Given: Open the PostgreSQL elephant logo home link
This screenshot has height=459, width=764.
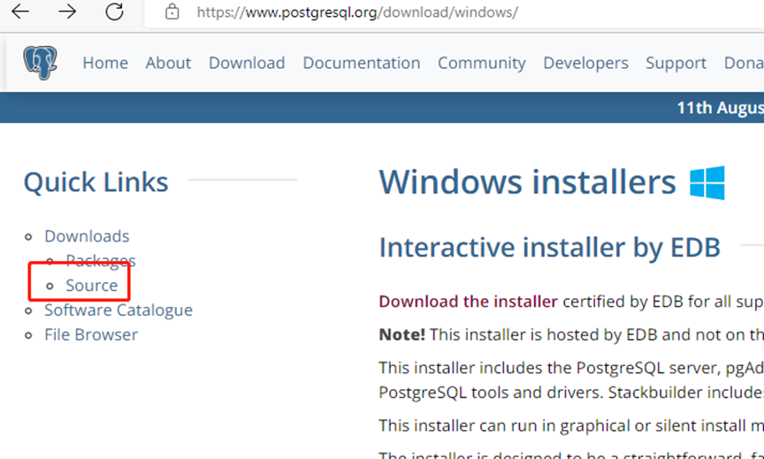Looking at the screenshot, I should point(40,63).
